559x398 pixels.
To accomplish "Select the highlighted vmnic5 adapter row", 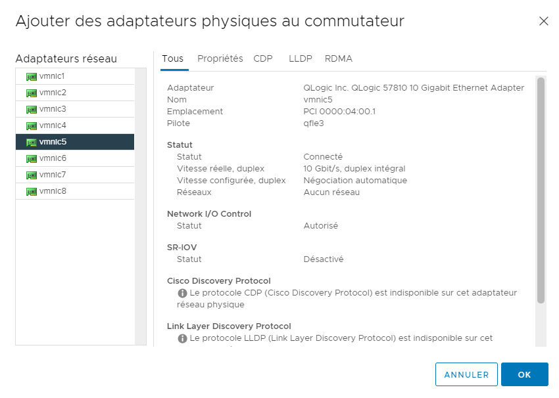I will coord(75,142).
